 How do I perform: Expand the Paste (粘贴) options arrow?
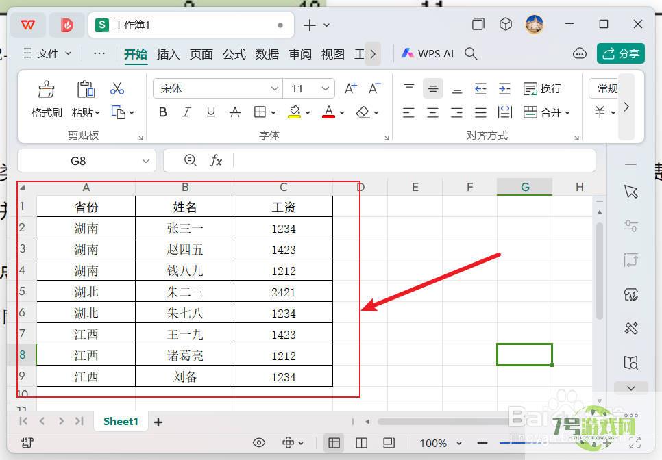click(97, 112)
